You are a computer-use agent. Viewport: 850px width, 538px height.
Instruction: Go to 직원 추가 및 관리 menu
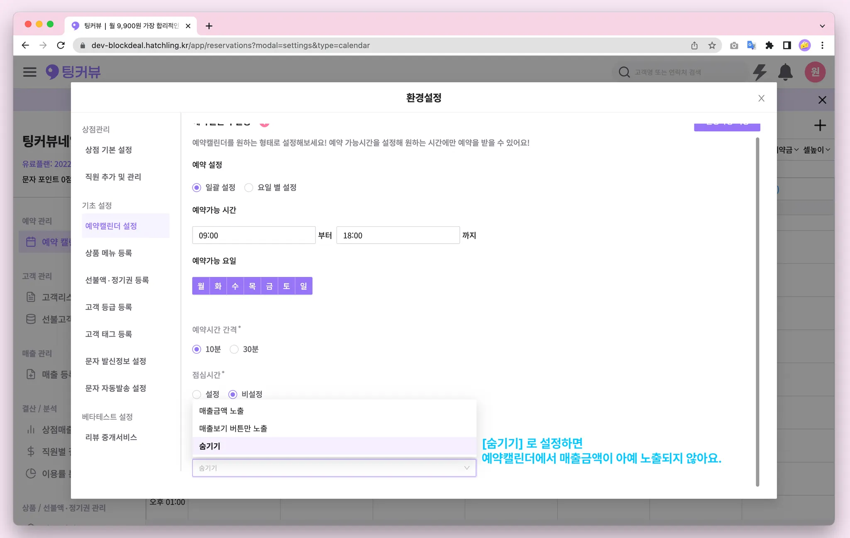coord(113,177)
